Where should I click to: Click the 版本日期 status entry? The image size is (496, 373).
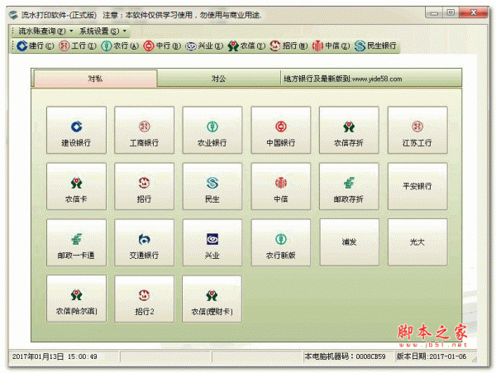click(432, 356)
